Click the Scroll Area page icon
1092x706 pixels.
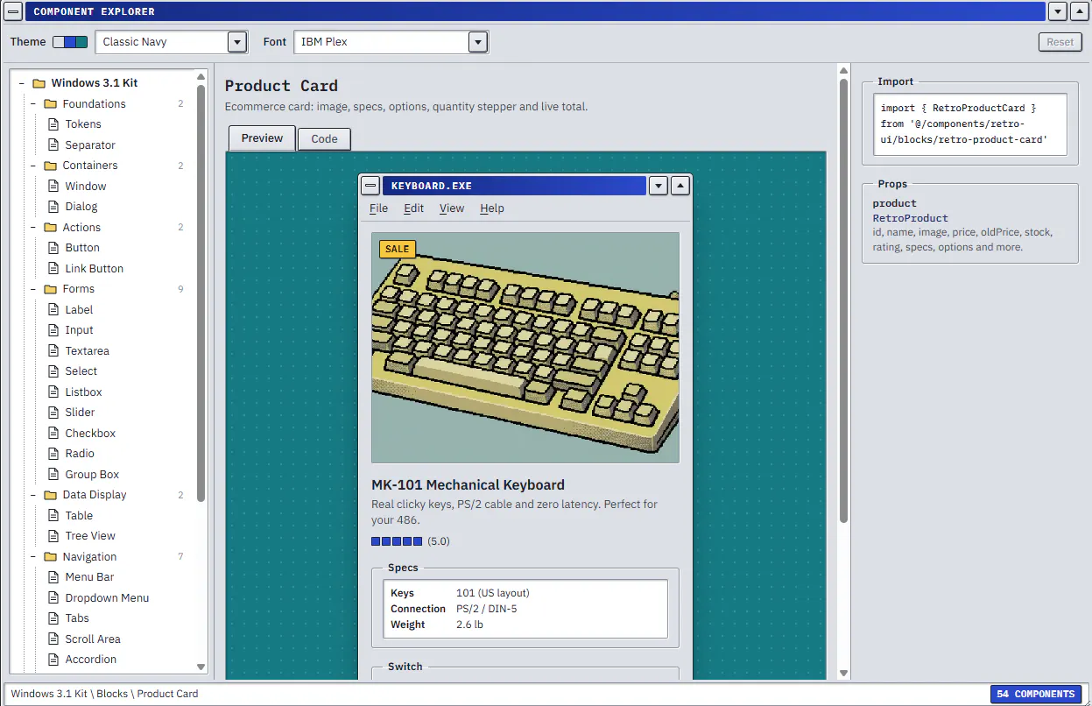[53, 639]
